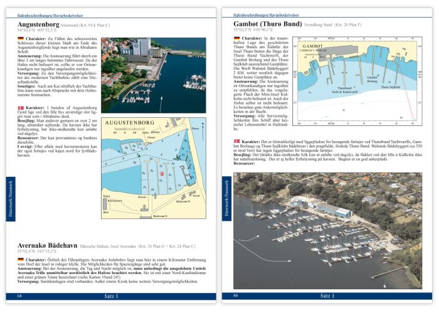Click the Danish flag beside Augustenborg Karakter

[x=21, y=108]
